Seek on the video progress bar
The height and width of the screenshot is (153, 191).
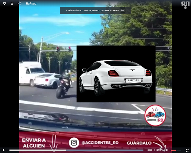click(x=76, y=150)
